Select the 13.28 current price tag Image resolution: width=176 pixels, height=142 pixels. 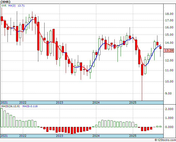tap(169, 50)
